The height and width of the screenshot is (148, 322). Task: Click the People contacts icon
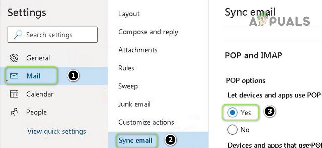14,112
